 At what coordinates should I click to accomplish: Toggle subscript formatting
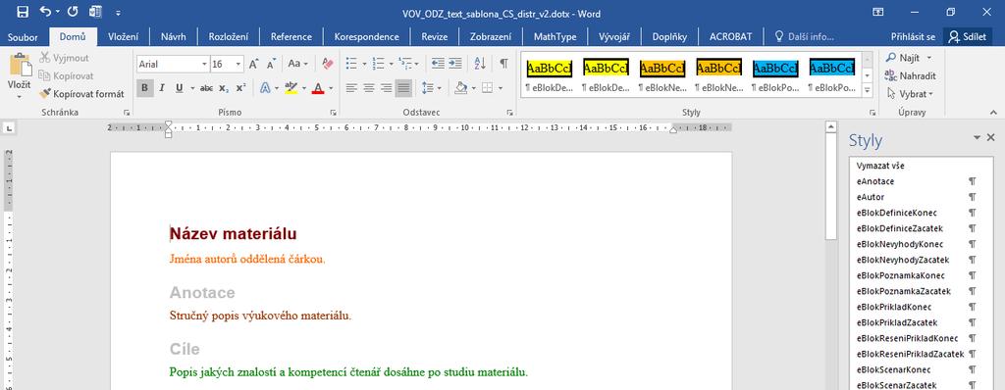[223, 88]
